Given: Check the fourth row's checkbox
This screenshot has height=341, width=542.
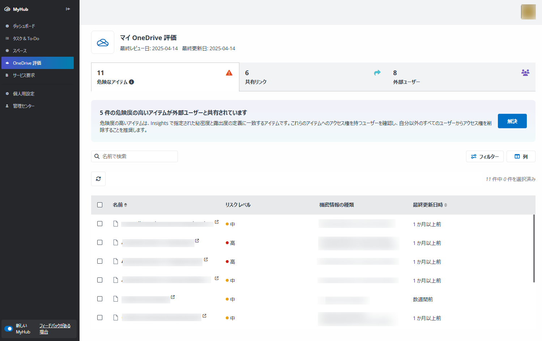Looking at the screenshot, I should pyautogui.click(x=100, y=280).
